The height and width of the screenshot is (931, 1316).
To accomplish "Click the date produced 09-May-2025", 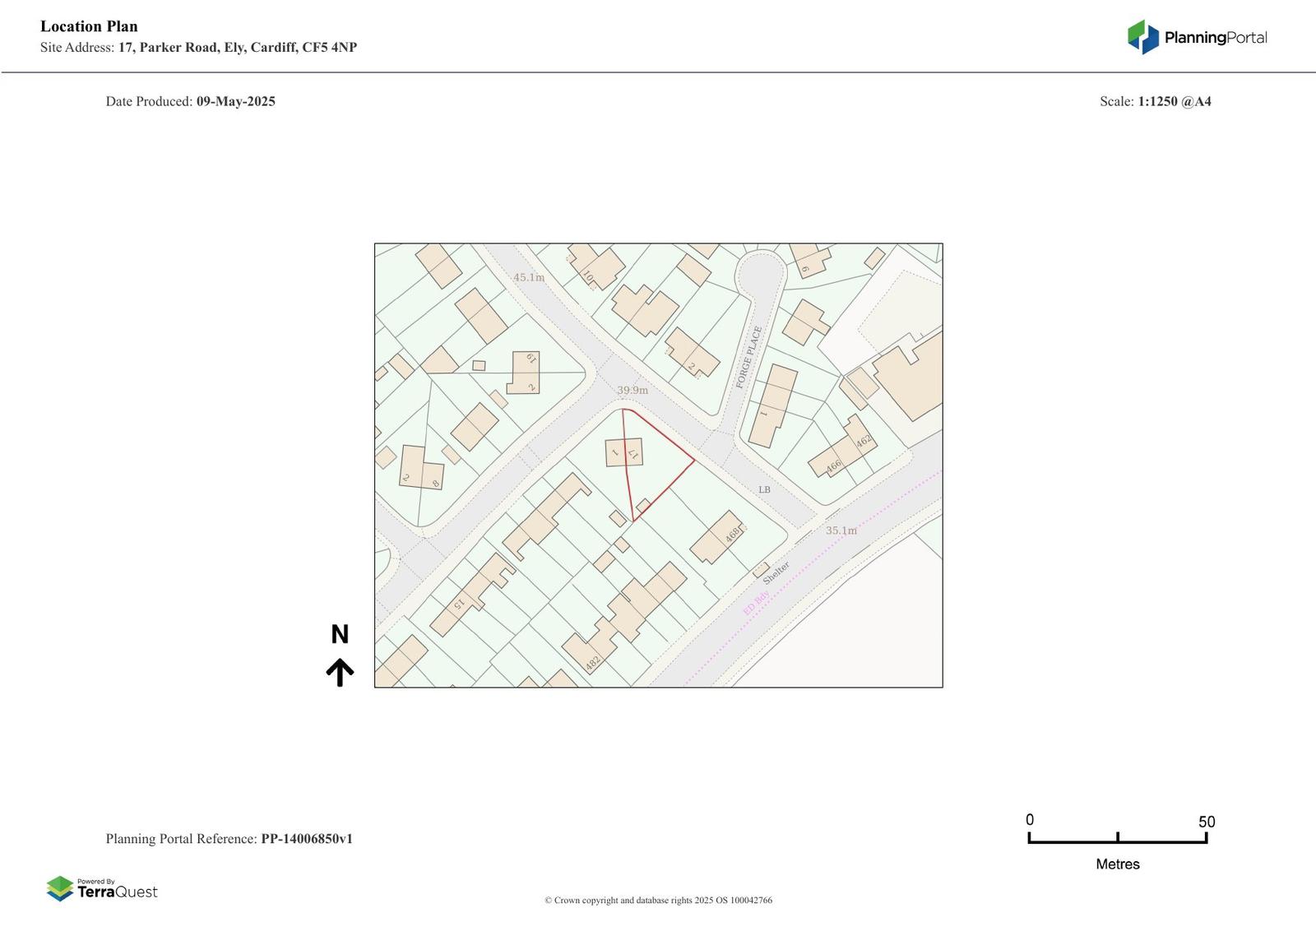I will [235, 101].
